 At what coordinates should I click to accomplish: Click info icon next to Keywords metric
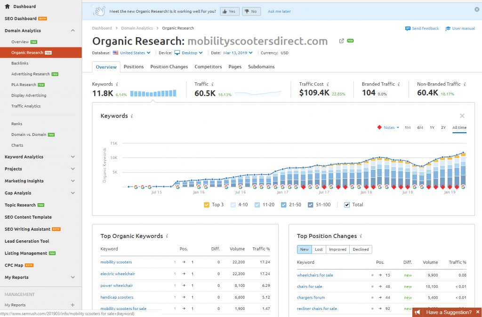pos(117,84)
